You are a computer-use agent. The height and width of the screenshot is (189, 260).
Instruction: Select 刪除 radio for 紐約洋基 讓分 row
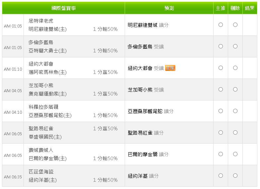tap(235, 176)
